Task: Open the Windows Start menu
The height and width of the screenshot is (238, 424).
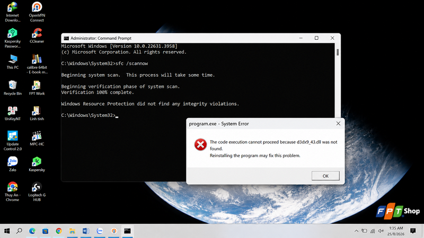Action: (7, 231)
